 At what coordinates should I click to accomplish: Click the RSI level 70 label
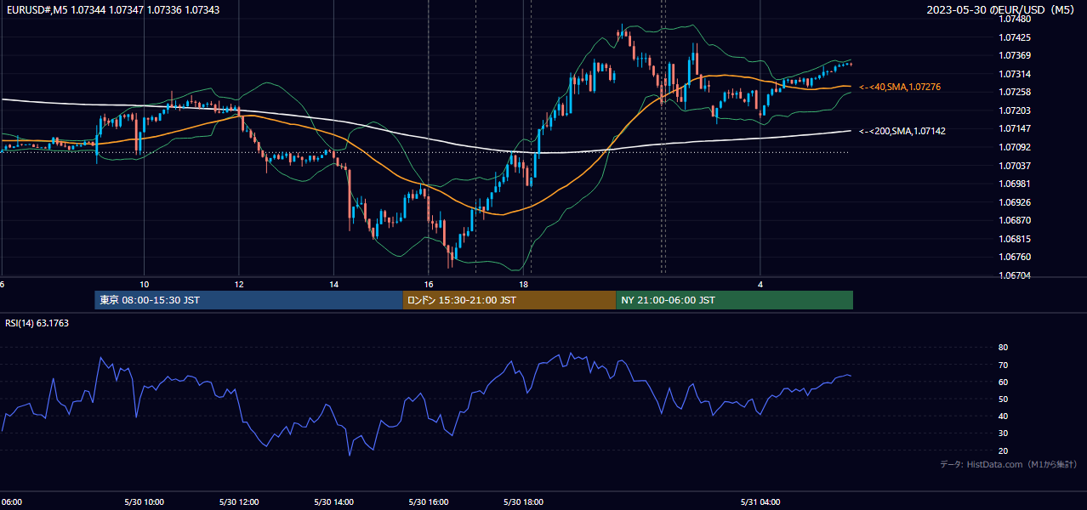tap(1003, 365)
